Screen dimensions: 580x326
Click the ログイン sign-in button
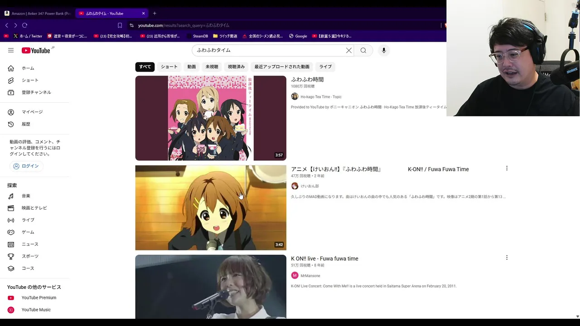26,166
